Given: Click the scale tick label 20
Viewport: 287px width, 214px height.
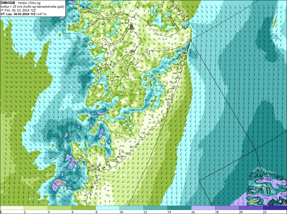Looking at the screenshot, I should (x=241, y=212).
